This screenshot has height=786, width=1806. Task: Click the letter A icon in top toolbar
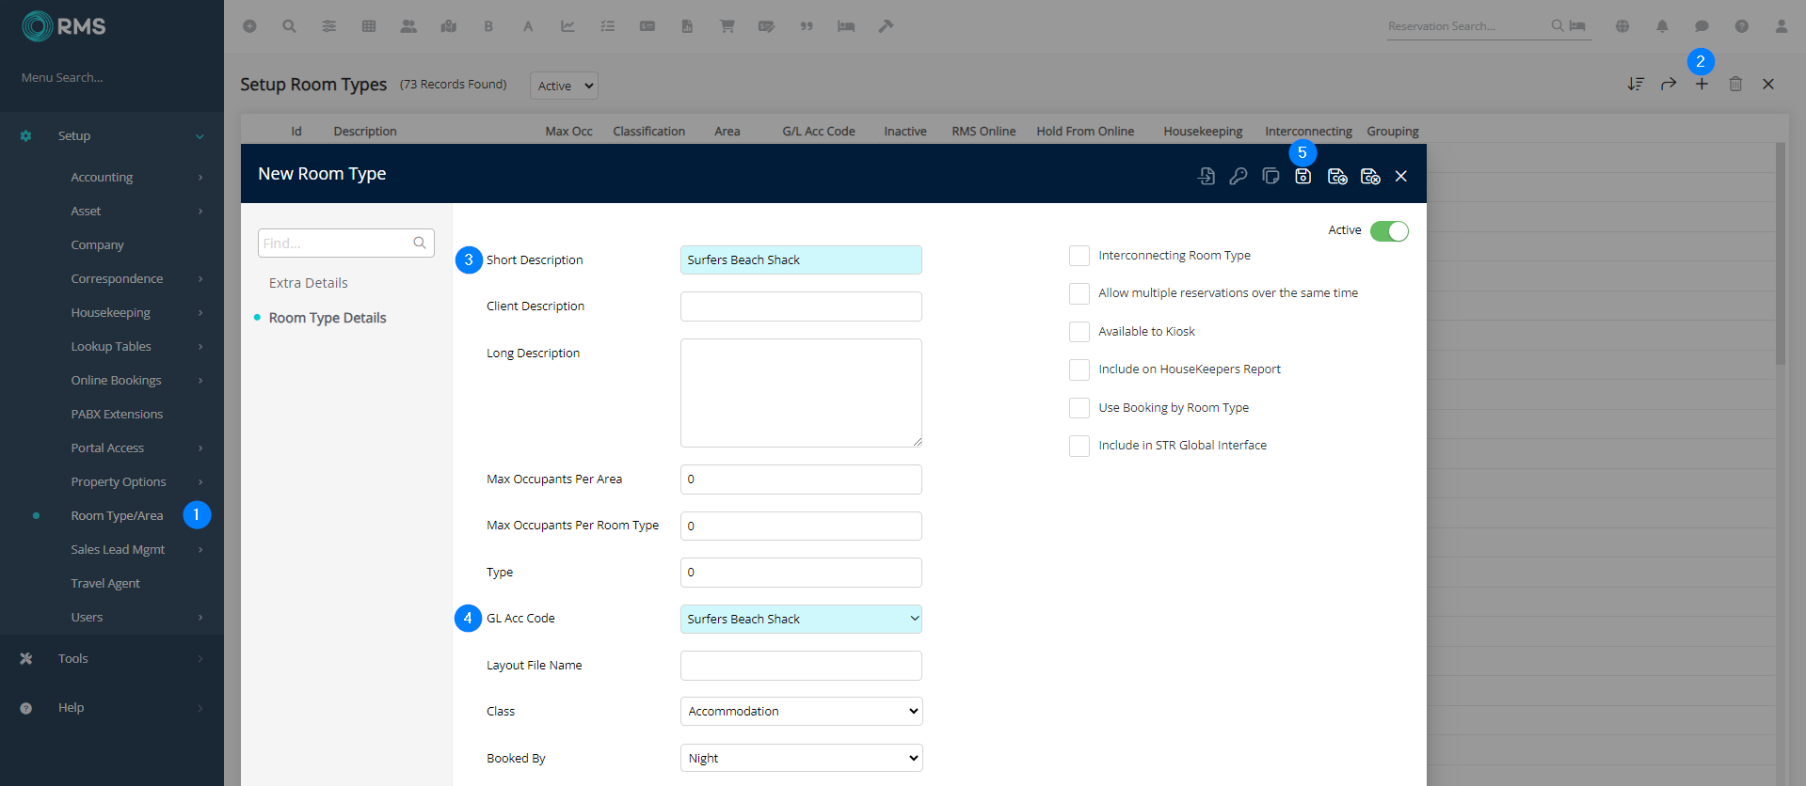point(528,26)
